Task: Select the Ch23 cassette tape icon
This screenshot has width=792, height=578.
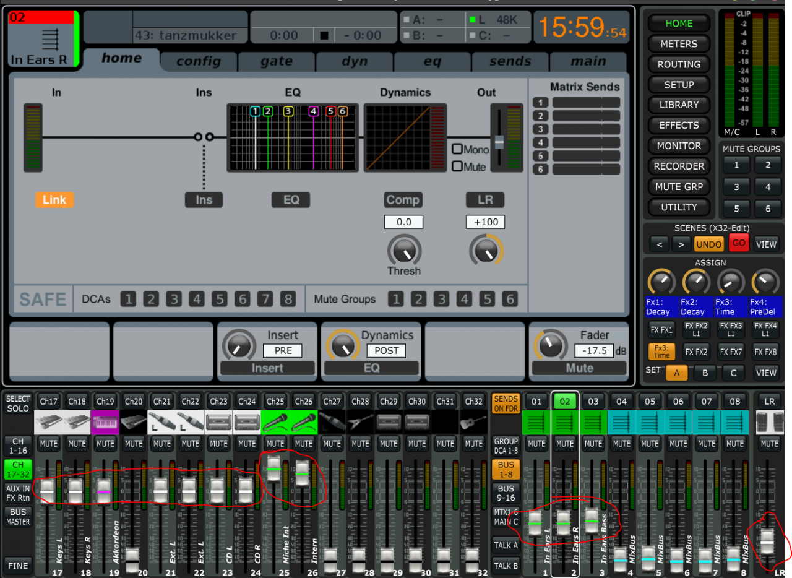Action: (x=218, y=422)
